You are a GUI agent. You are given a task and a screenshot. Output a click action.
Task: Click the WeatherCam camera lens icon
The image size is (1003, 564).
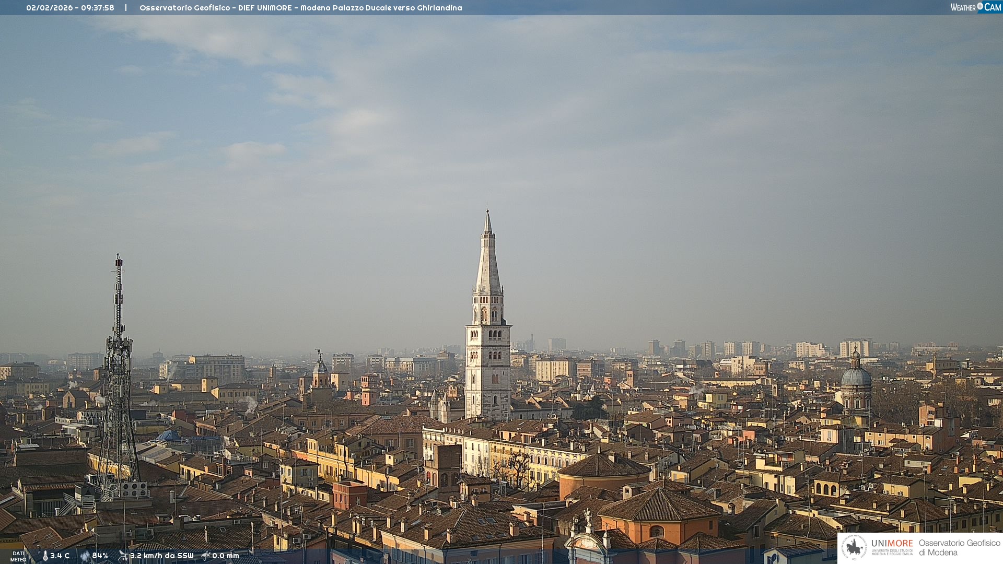[x=980, y=6]
